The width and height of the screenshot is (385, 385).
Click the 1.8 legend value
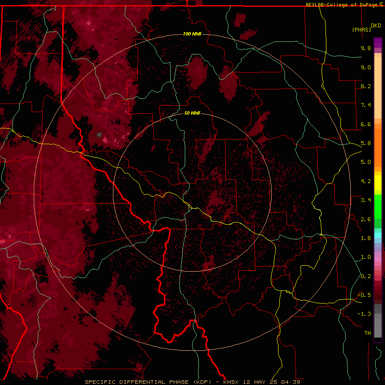tap(366, 238)
